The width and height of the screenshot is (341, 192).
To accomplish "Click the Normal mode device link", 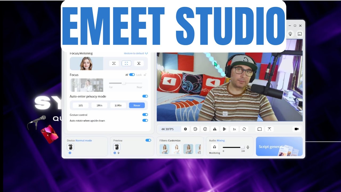I will point(84,141).
